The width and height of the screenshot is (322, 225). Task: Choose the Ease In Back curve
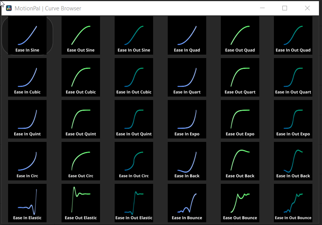(x=187, y=161)
